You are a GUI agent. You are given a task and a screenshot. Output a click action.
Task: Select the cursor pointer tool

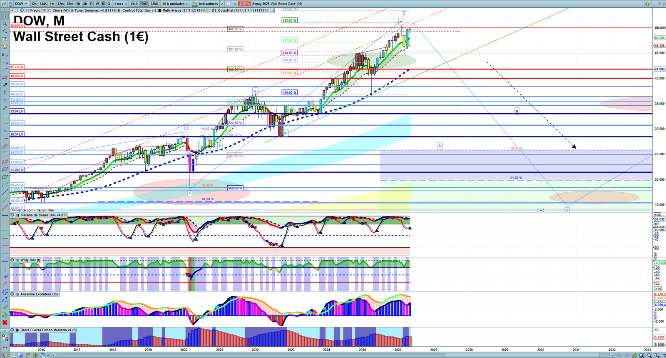click(5, 16)
